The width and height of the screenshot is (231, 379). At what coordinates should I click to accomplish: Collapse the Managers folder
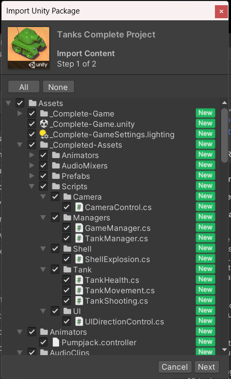pyautogui.click(x=43, y=217)
